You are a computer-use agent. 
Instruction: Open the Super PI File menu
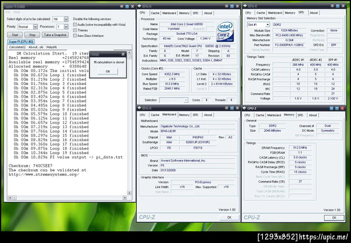pyautogui.click(x=8, y=12)
